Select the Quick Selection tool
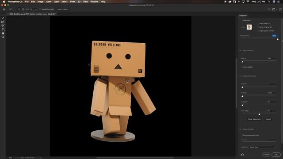The image size is (283, 159). click(3, 18)
